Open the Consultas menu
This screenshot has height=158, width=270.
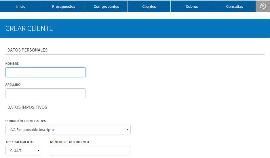(234, 6)
